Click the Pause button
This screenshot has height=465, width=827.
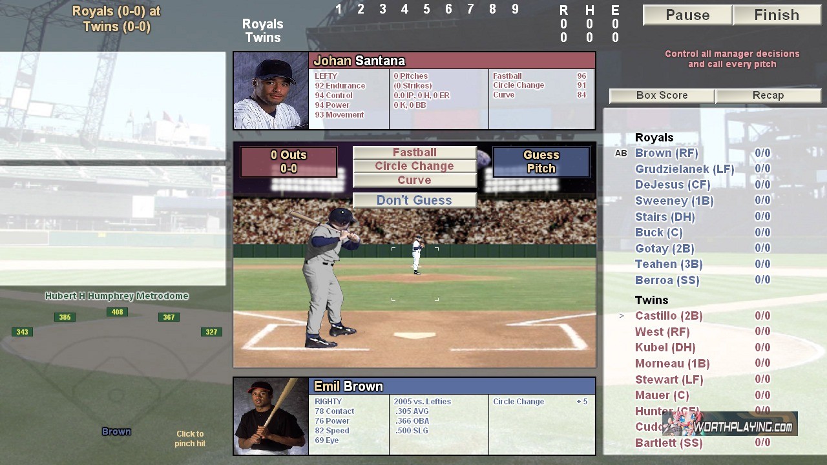[687, 15]
